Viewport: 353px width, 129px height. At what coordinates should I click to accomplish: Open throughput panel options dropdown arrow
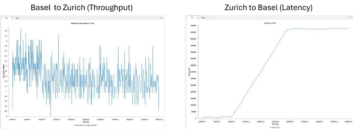click(160, 18)
